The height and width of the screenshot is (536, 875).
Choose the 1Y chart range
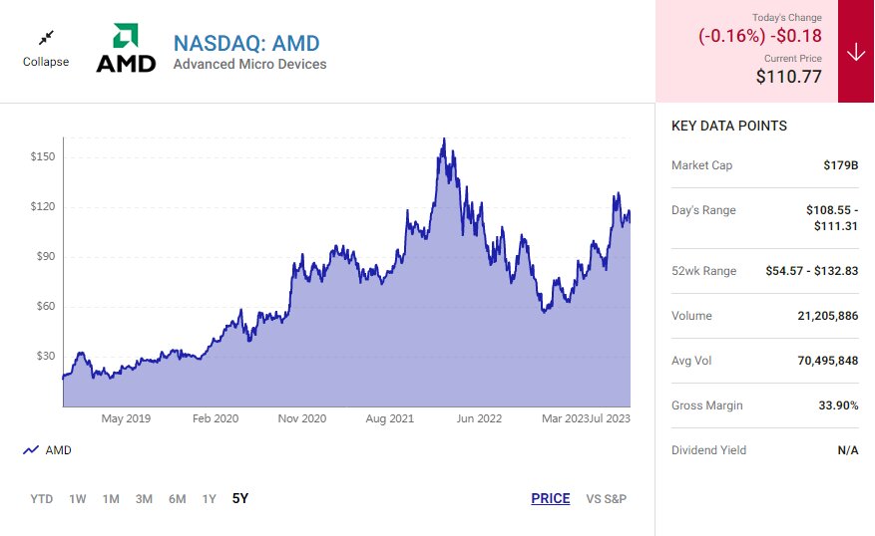coord(209,499)
